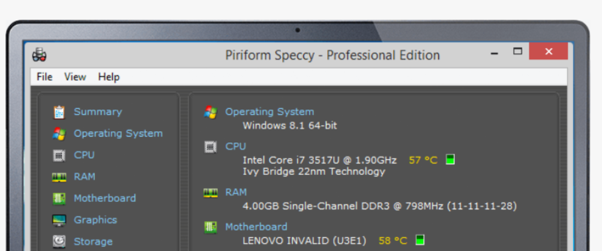Click the CPU heading link in summary pane
Image resolution: width=602 pixels, height=251 pixels.
(x=235, y=146)
